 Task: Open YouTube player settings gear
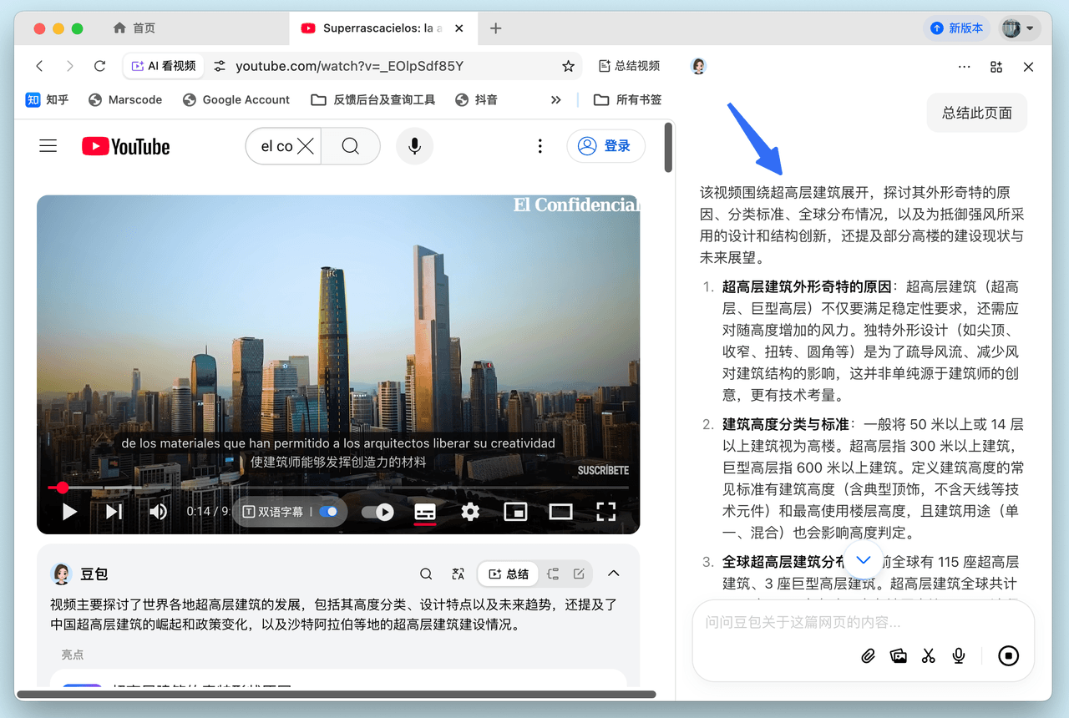470,512
